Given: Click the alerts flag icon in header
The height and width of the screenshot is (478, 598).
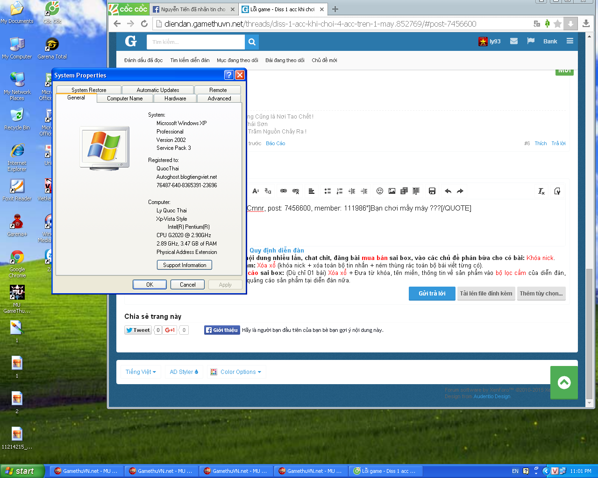Looking at the screenshot, I should (531, 41).
